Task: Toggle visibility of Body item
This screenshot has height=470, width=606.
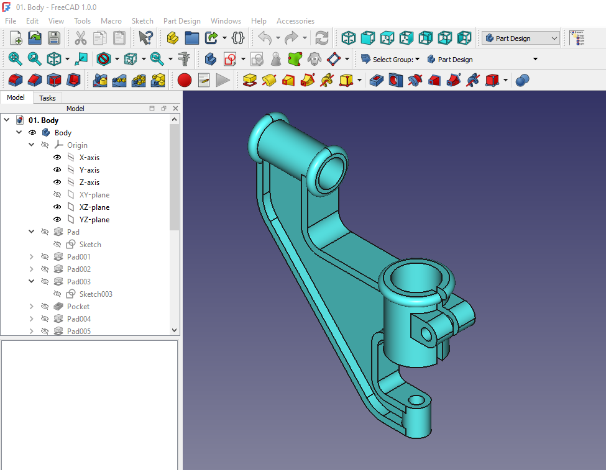Action: point(32,133)
